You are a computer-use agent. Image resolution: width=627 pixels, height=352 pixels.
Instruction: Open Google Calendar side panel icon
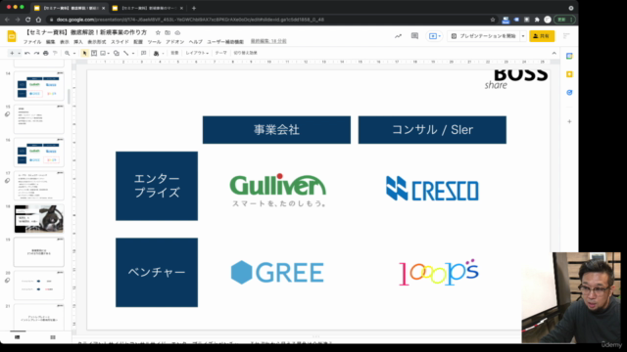click(x=569, y=57)
